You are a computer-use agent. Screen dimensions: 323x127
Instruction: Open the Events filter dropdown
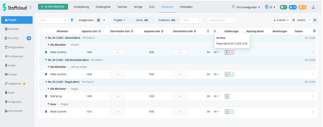[x=145, y=20]
